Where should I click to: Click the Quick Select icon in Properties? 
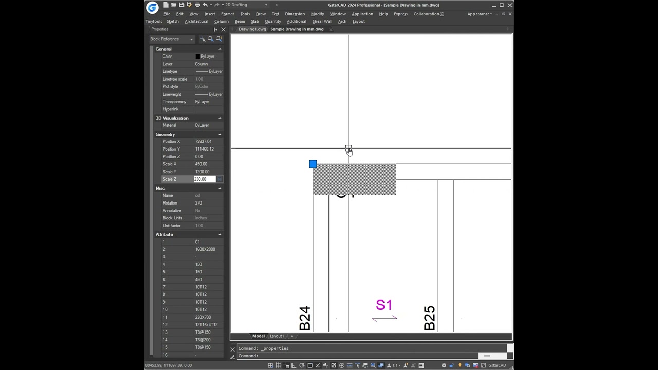click(x=219, y=39)
